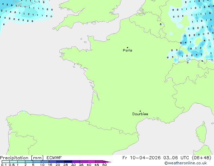Screen dimensions: 214x166
Task: Click the legend tick label "30"
Action: pyautogui.click(x=73, y=165)
